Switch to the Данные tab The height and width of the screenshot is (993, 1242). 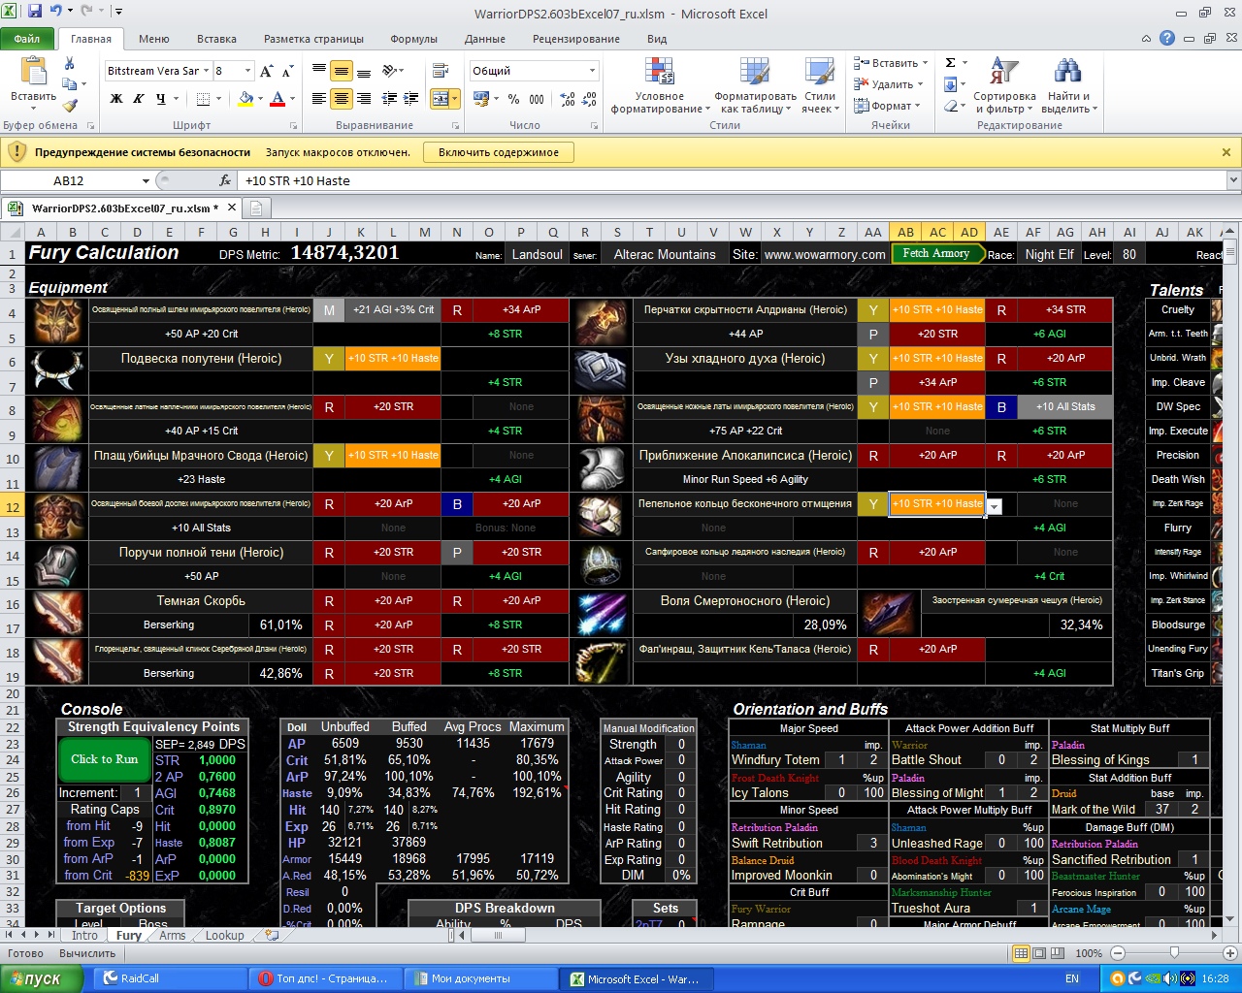click(484, 39)
